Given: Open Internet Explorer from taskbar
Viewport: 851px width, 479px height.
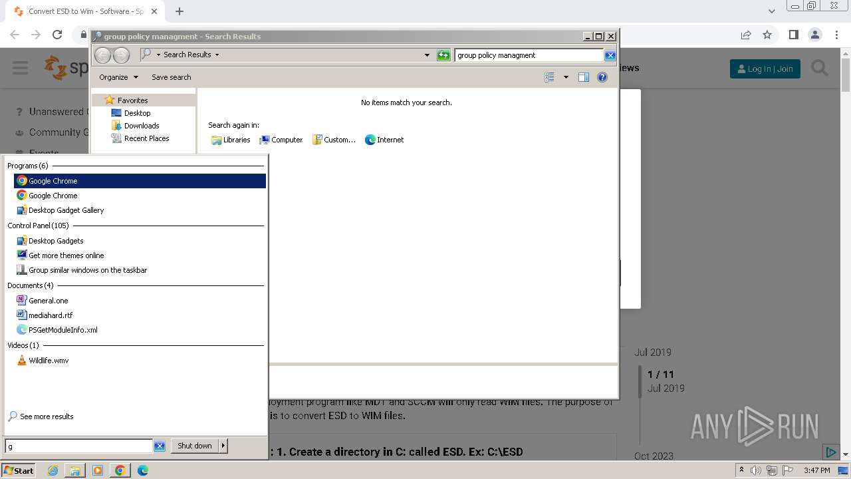Looking at the screenshot, I should (x=53, y=470).
